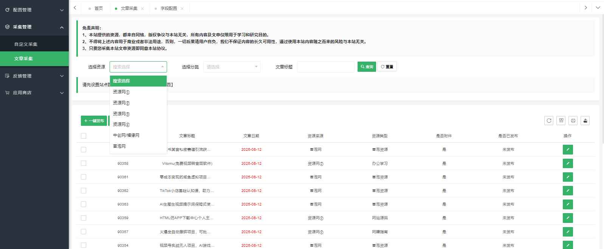Click into the 文章标题 input field
Viewport: 604px width, 249px height.
pyautogui.click(x=326, y=67)
